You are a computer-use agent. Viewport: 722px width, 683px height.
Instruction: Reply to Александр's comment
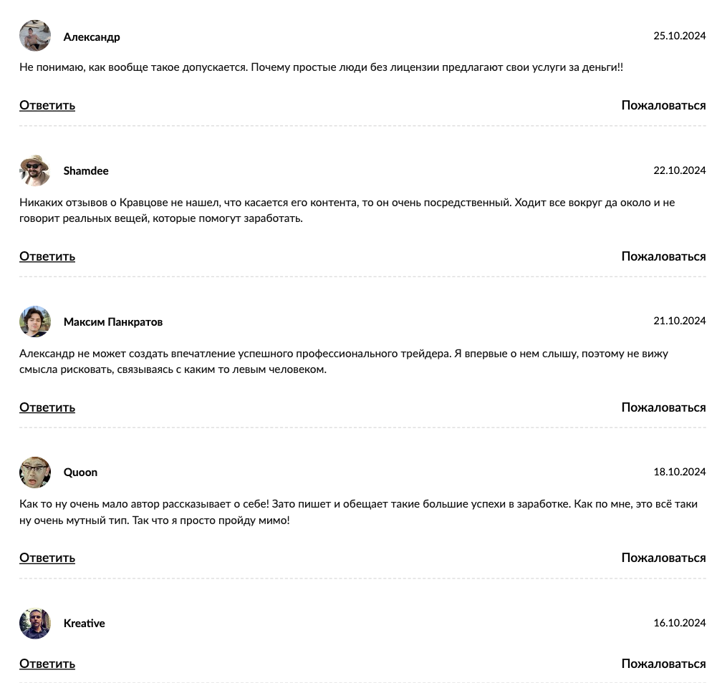47,105
